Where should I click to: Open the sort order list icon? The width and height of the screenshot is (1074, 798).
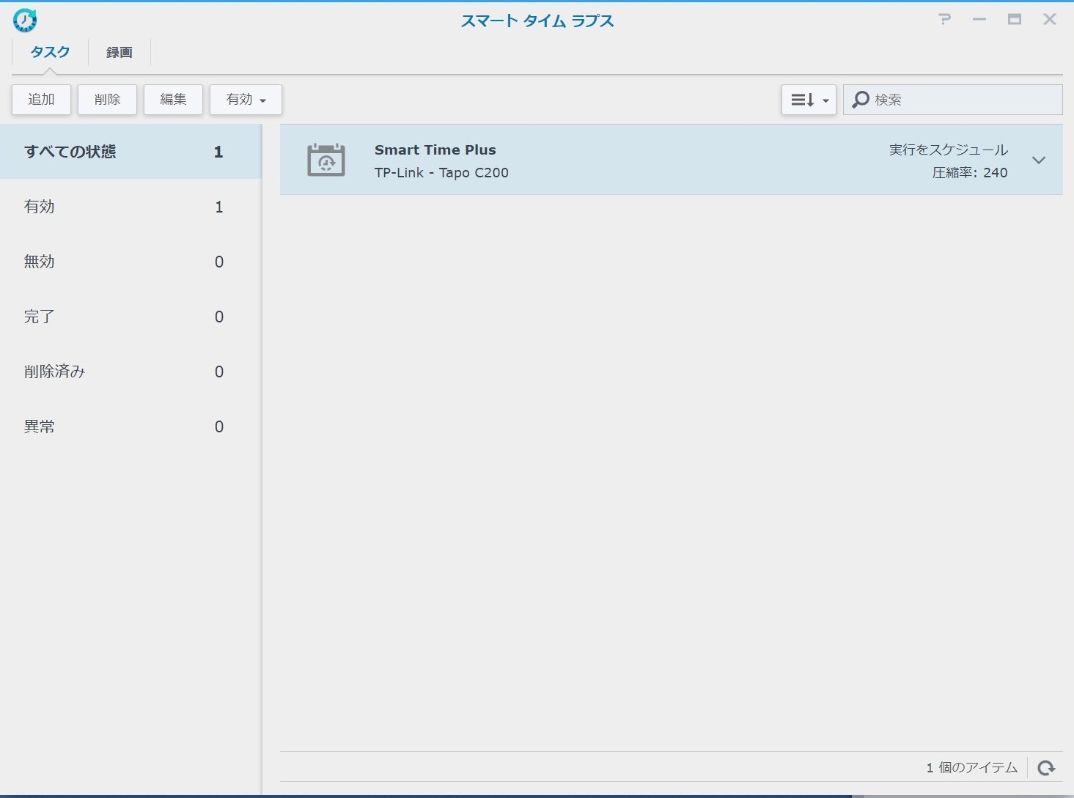tap(802, 100)
